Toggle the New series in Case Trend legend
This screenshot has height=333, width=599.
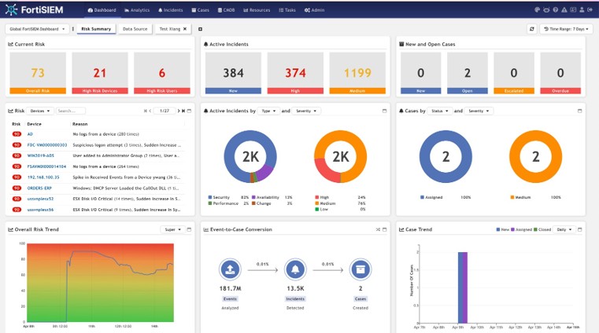(x=503, y=229)
